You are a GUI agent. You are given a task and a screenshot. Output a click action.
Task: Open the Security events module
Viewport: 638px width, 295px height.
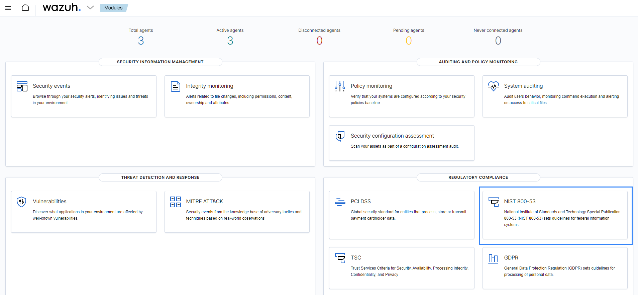coord(84,96)
